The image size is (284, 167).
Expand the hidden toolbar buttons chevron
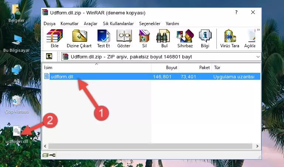pos(259,30)
